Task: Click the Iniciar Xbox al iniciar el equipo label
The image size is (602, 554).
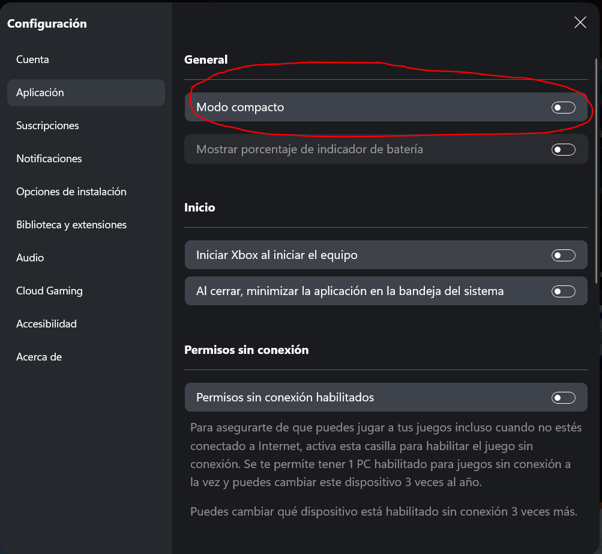Action: (277, 255)
